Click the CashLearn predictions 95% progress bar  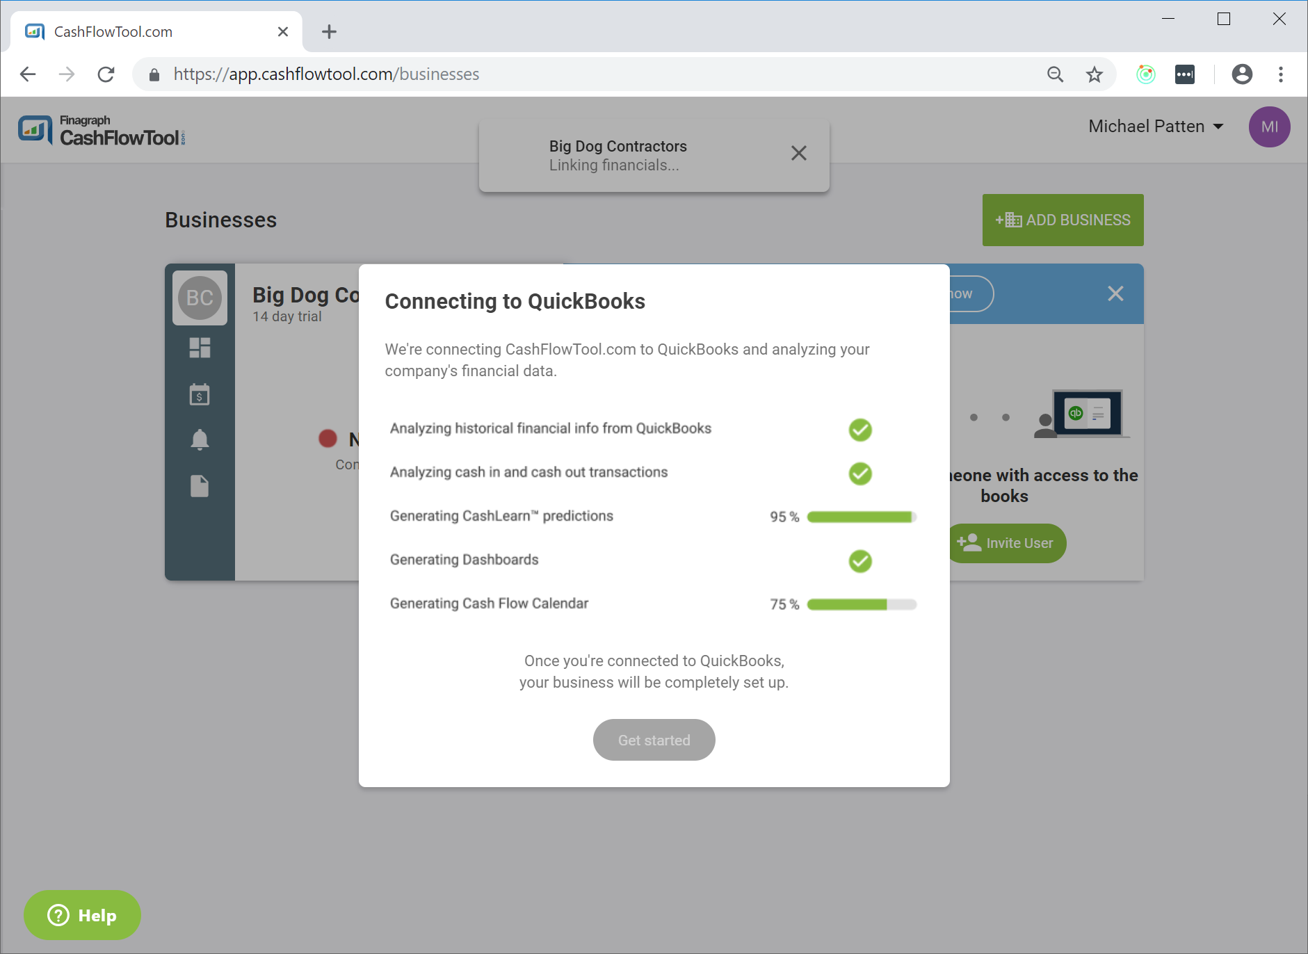tap(862, 517)
